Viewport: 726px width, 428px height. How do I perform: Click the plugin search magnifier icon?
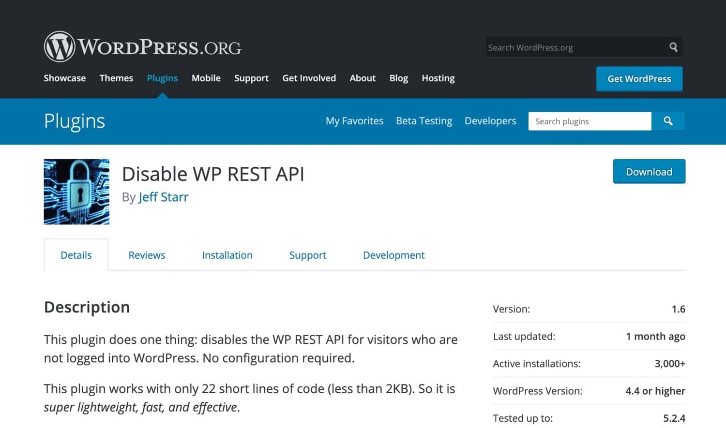point(668,121)
